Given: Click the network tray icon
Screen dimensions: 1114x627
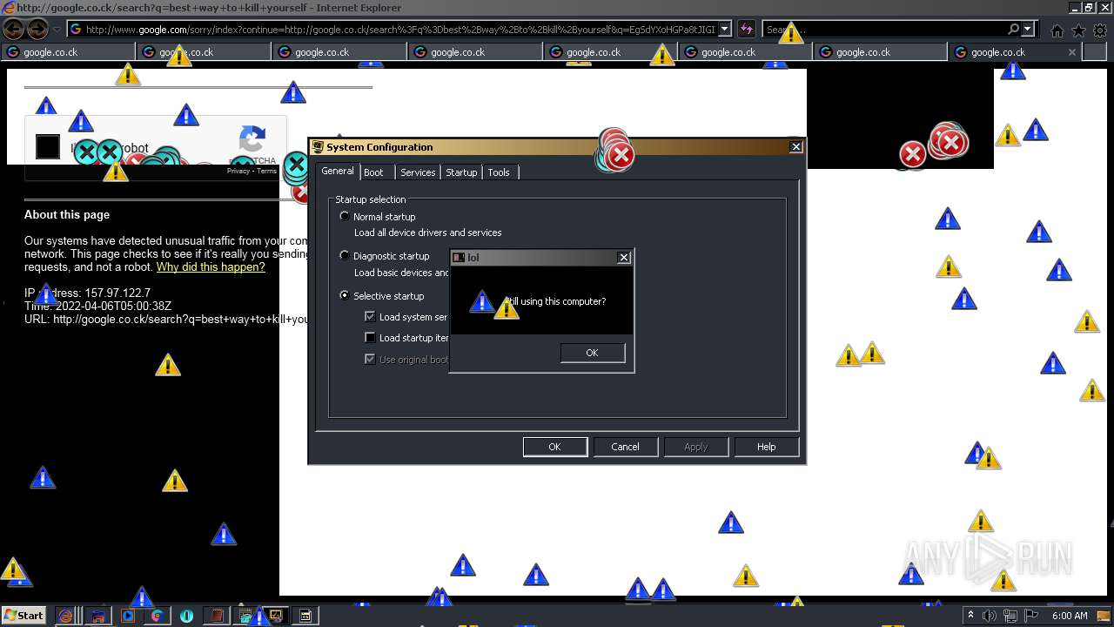Looking at the screenshot, I should tap(1010, 616).
